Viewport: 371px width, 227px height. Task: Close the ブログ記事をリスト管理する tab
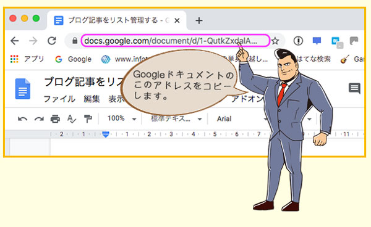tap(177, 21)
